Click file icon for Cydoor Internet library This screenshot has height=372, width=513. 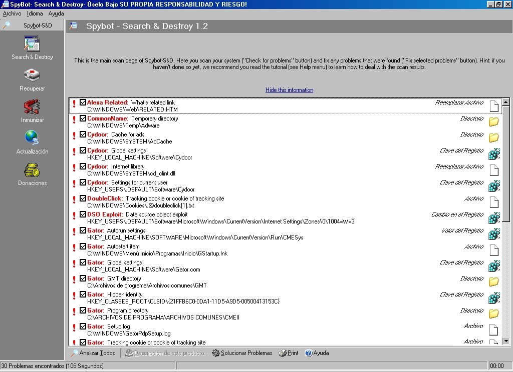494,170
